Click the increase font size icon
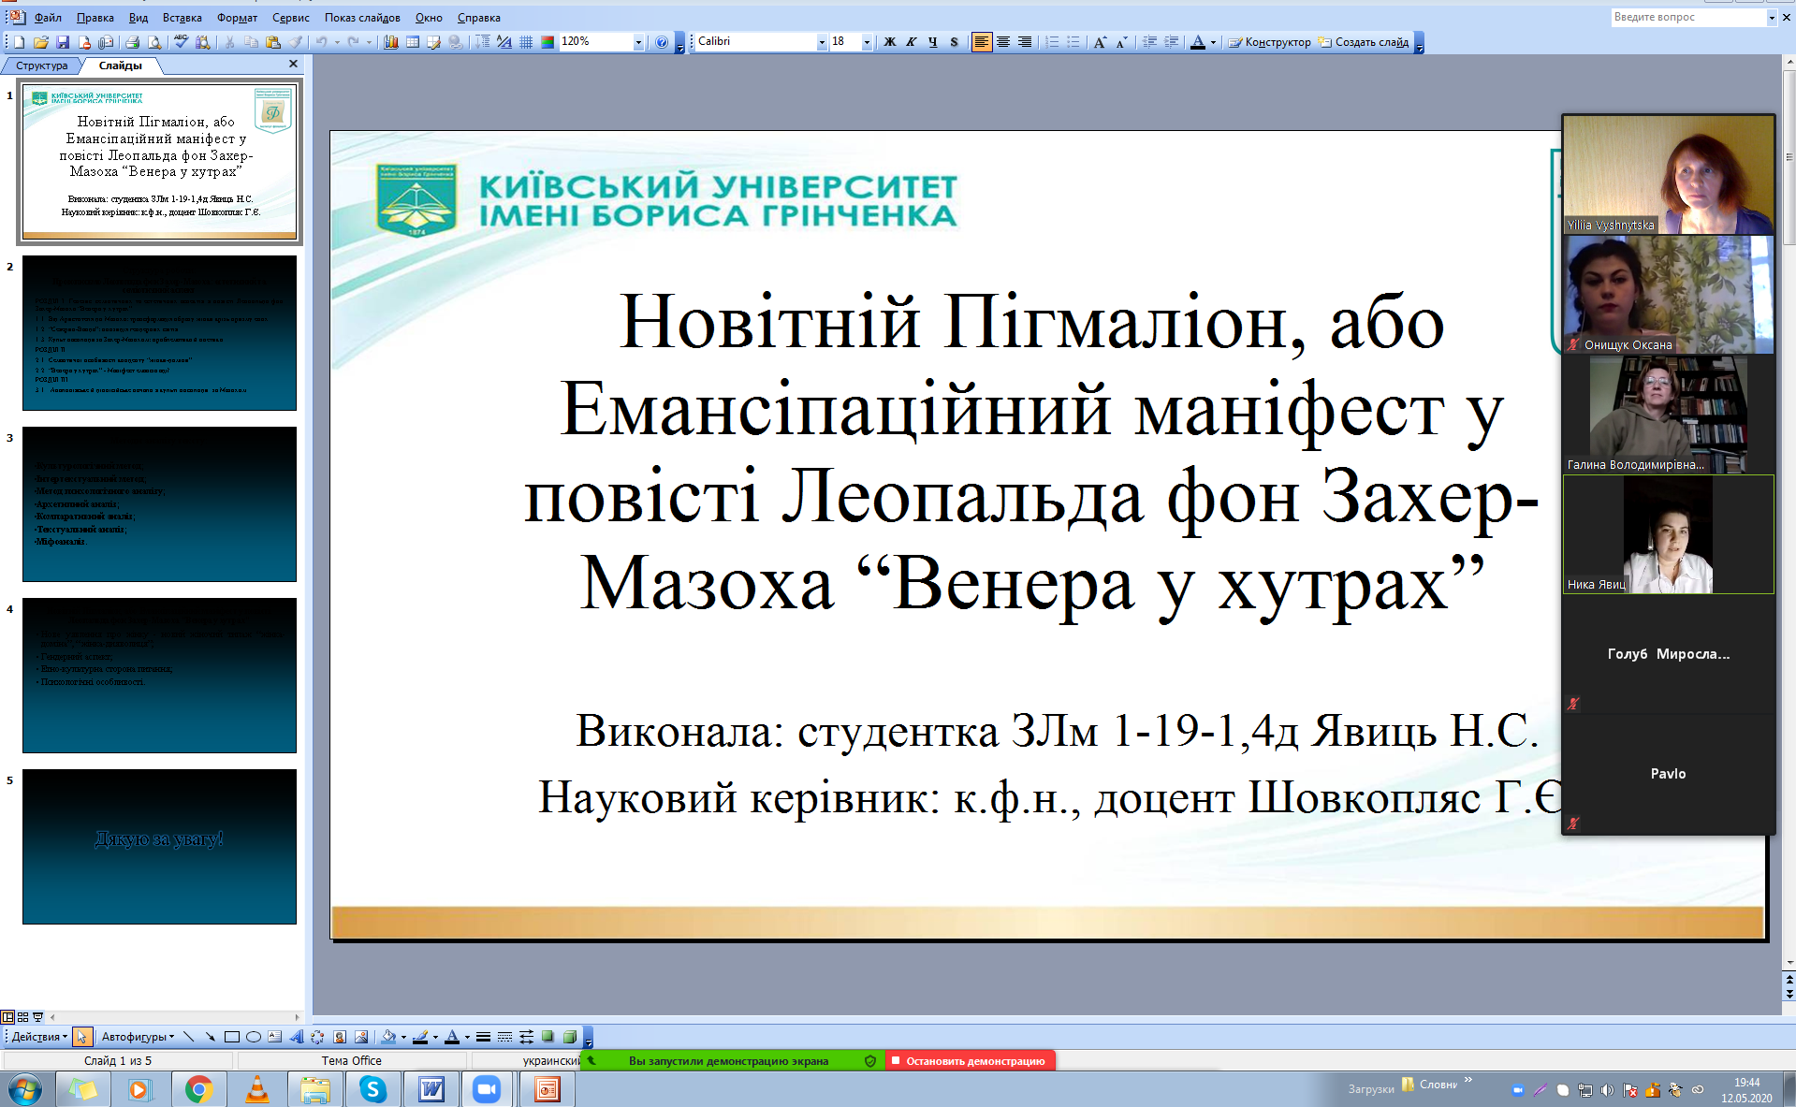 click(x=1100, y=42)
